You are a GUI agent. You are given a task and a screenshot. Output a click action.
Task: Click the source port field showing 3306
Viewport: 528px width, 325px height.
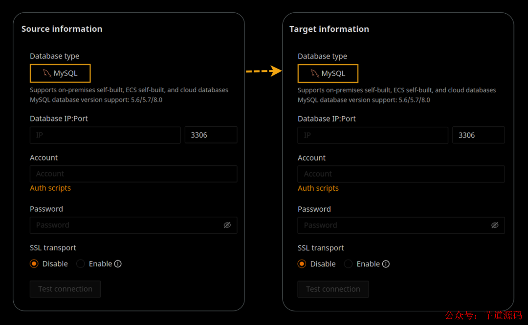click(x=211, y=135)
